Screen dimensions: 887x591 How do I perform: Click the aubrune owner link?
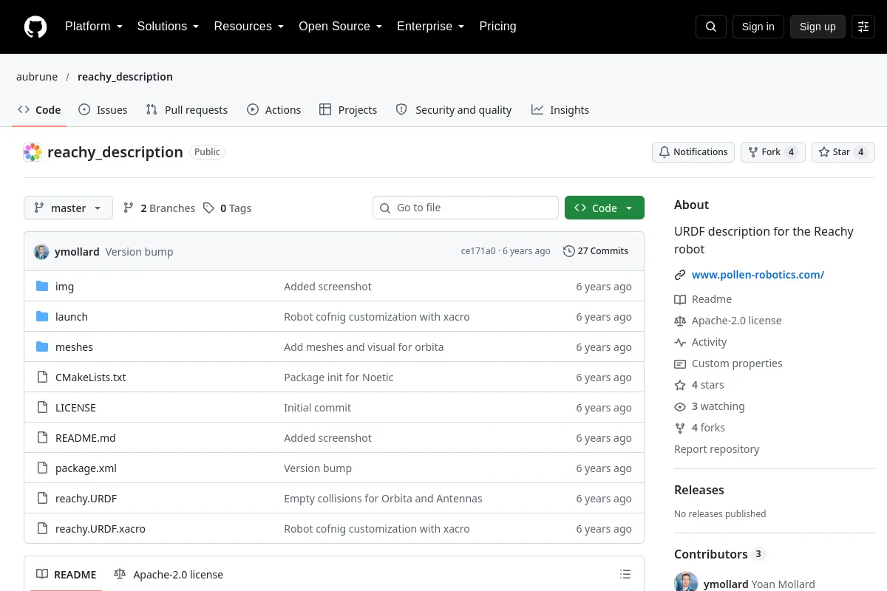[x=37, y=77]
